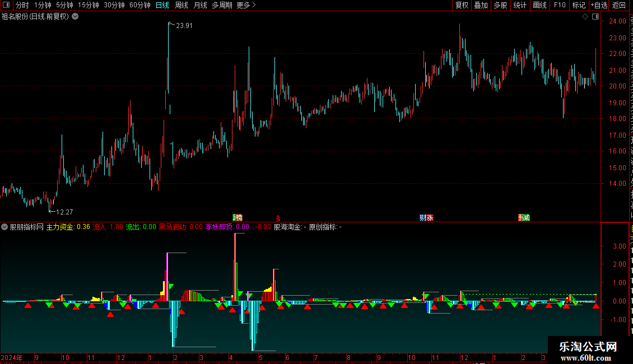Expand the 更多 periods menu
This screenshot has width=633, height=364.
[246, 5]
